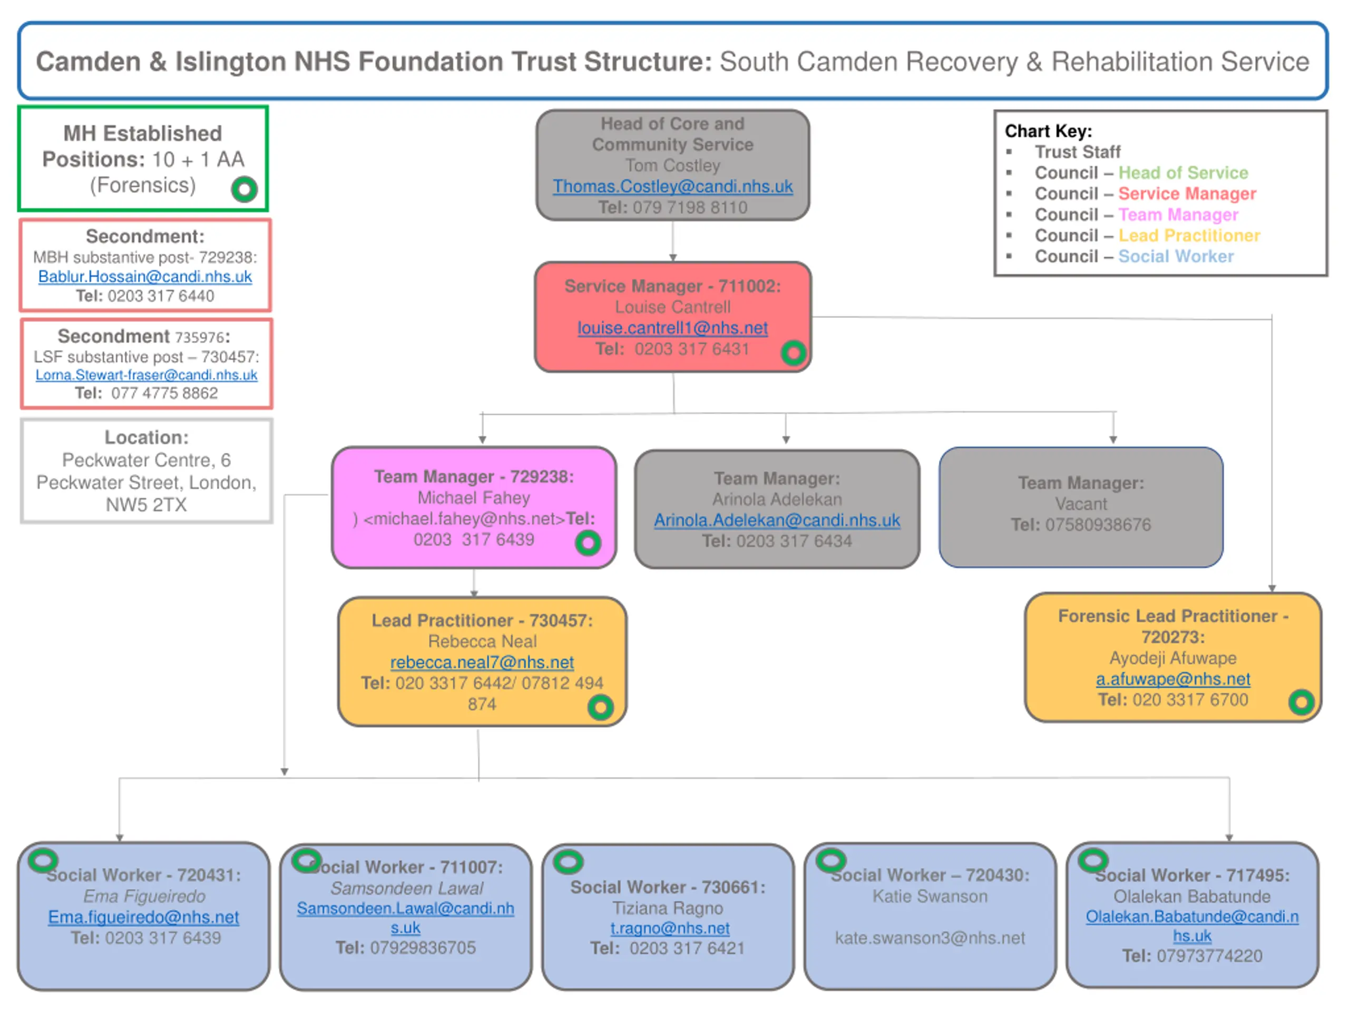This screenshot has width=1349, height=1012.
Task: Click green circle on Rebecca Neal box
Action: [600, 707]
